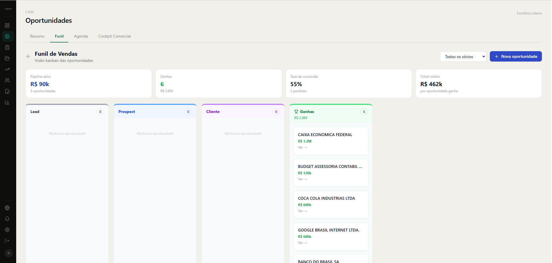Open the bar chart reports icon
552x263 pixels.
click(7, 102)
